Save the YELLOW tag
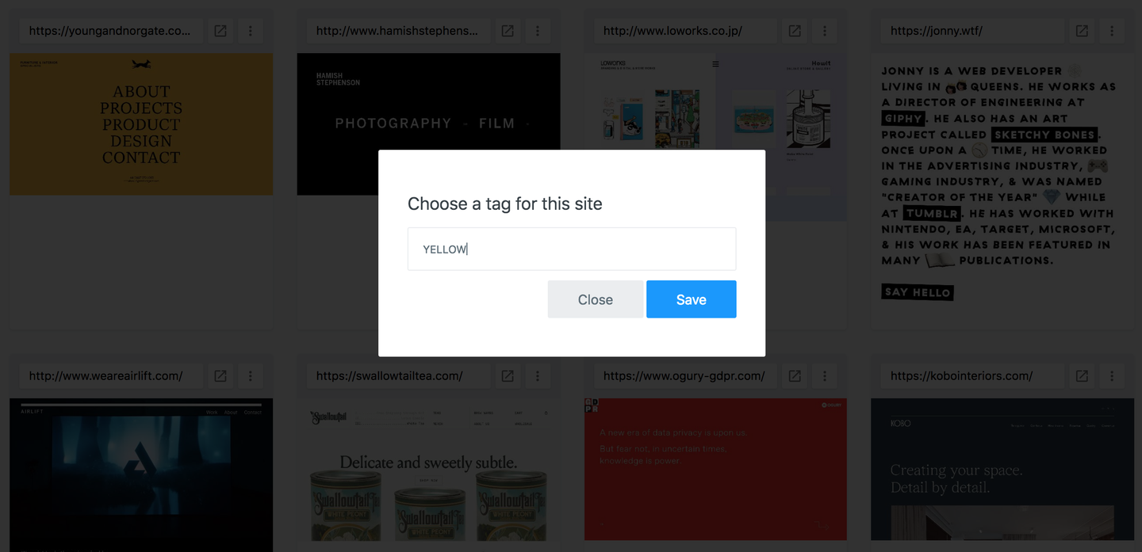Screen dimensions: 1142x552 (x=691, y=299)
